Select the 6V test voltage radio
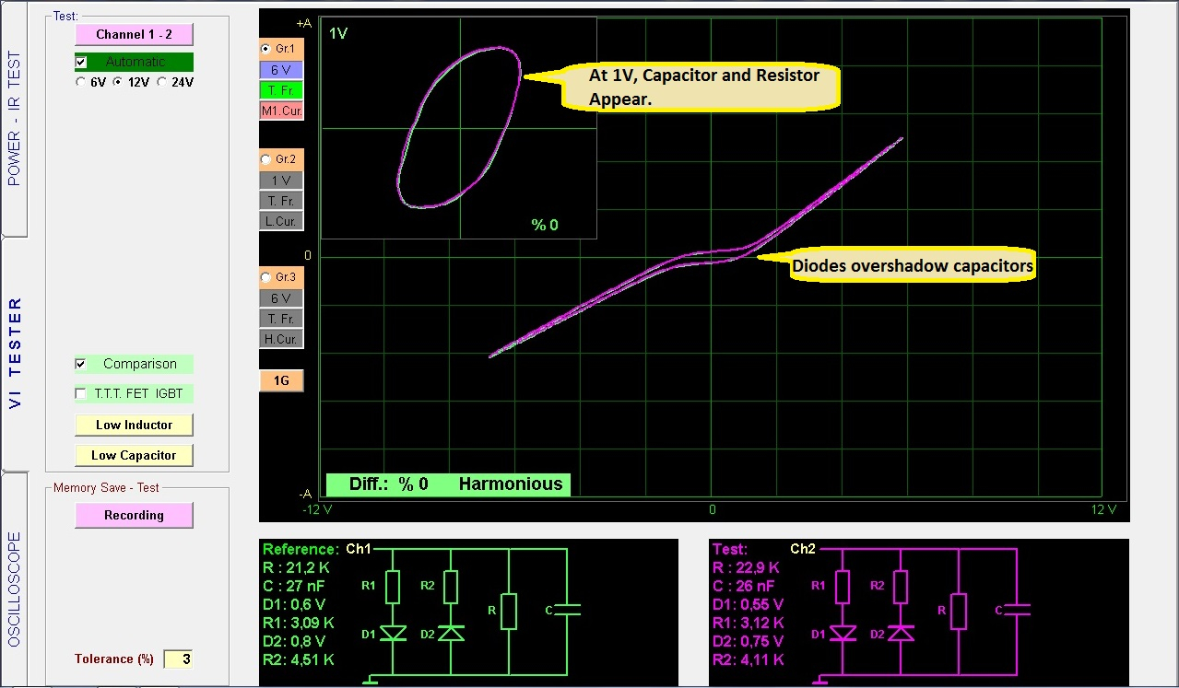The width and height of the screenshot is (1179, 688). tap(80, 82)
